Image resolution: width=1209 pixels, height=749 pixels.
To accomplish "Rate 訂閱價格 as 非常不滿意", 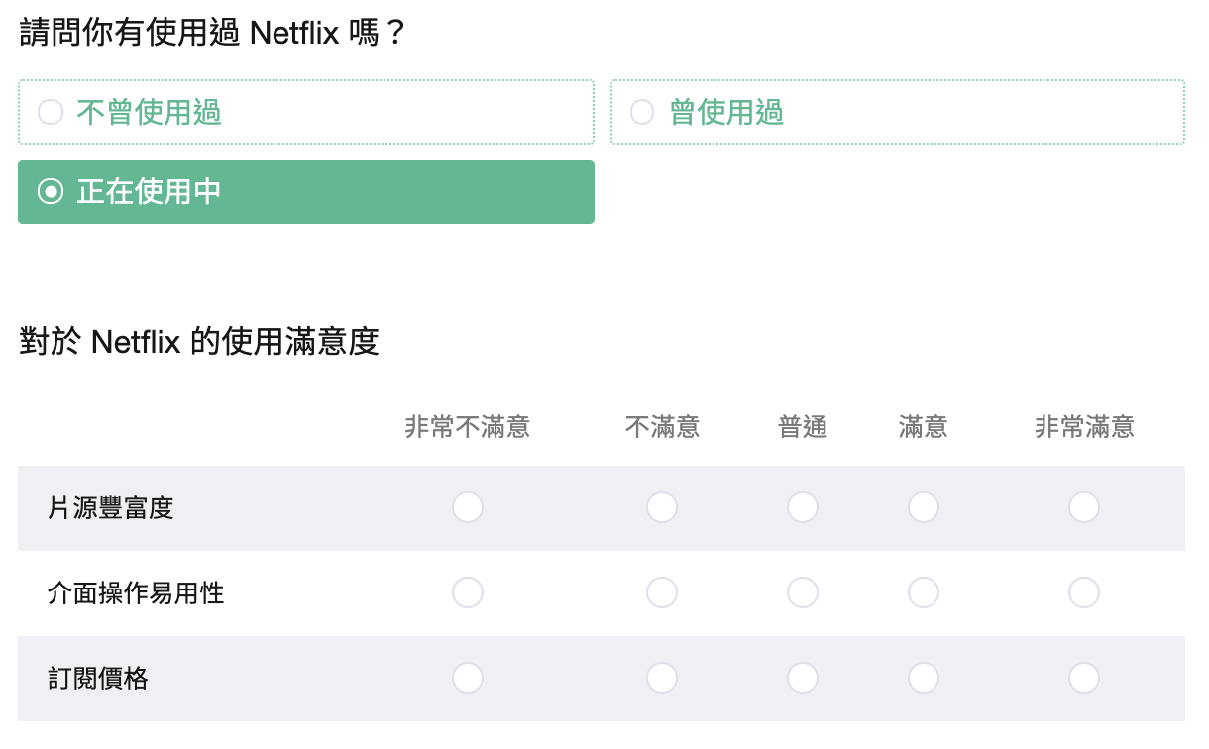I will [x=468, y=679].
